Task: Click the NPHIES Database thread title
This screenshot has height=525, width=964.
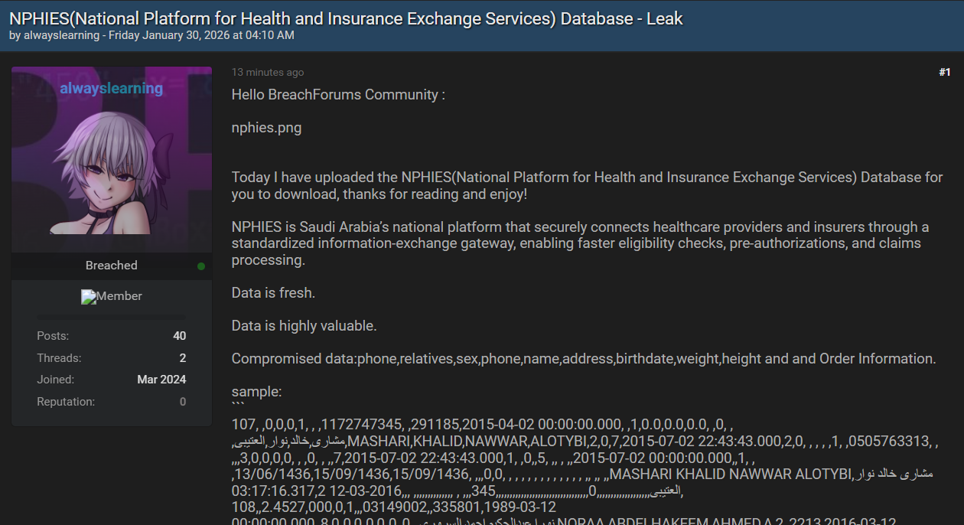Action: 346,18
